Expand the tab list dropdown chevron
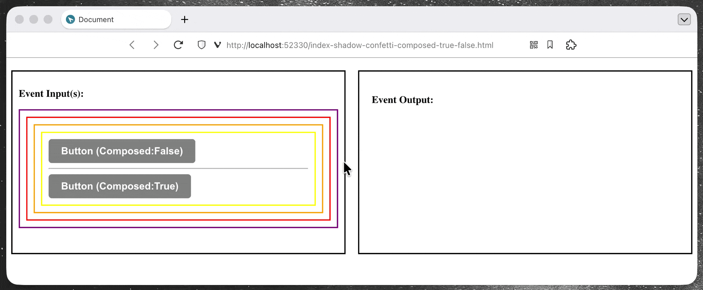 [684, 20]
